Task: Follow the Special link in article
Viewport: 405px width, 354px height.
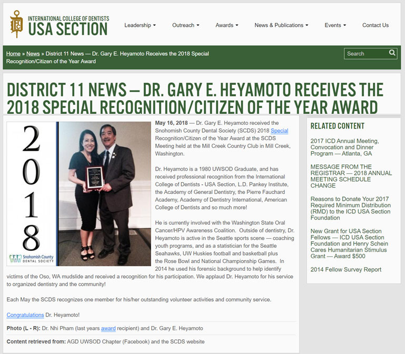Action: (279, 131)
